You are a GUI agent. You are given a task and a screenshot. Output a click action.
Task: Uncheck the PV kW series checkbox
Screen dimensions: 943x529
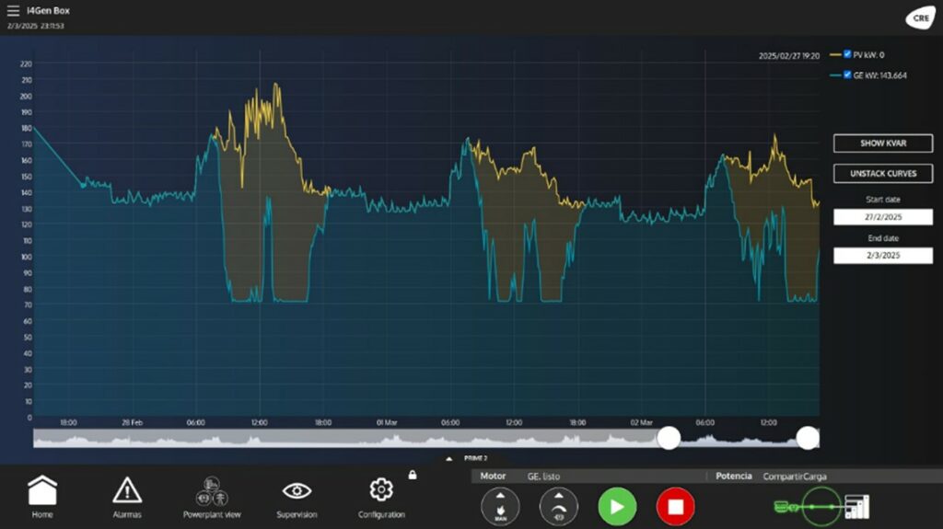(x=847, y=54)
